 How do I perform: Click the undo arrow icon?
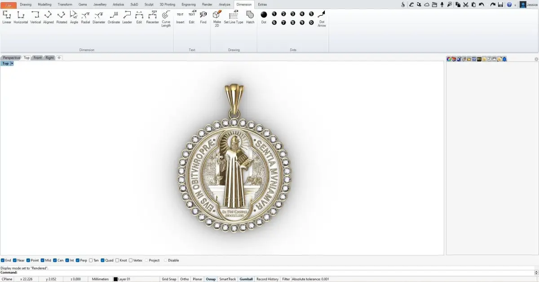coord(482,4)
